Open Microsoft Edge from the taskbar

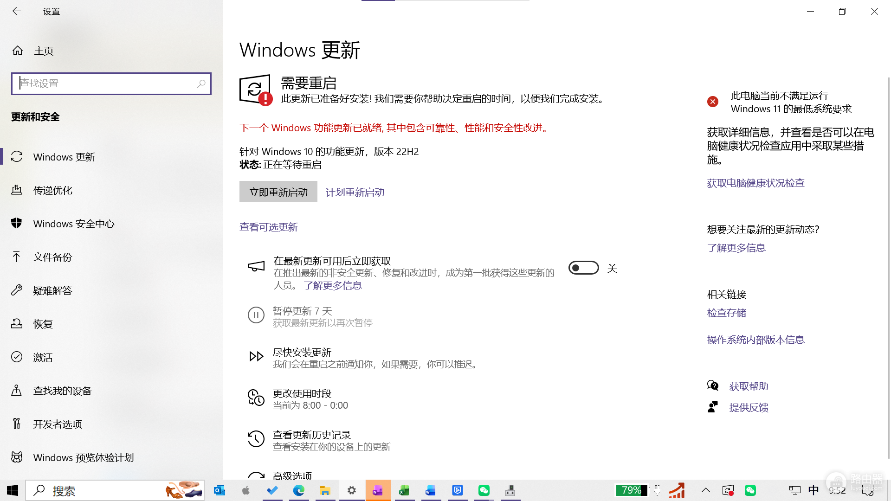point(299,490)
